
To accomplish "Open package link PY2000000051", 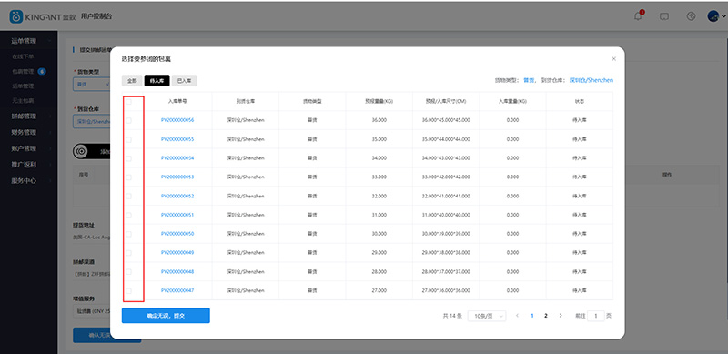I will tap(177, 215).
